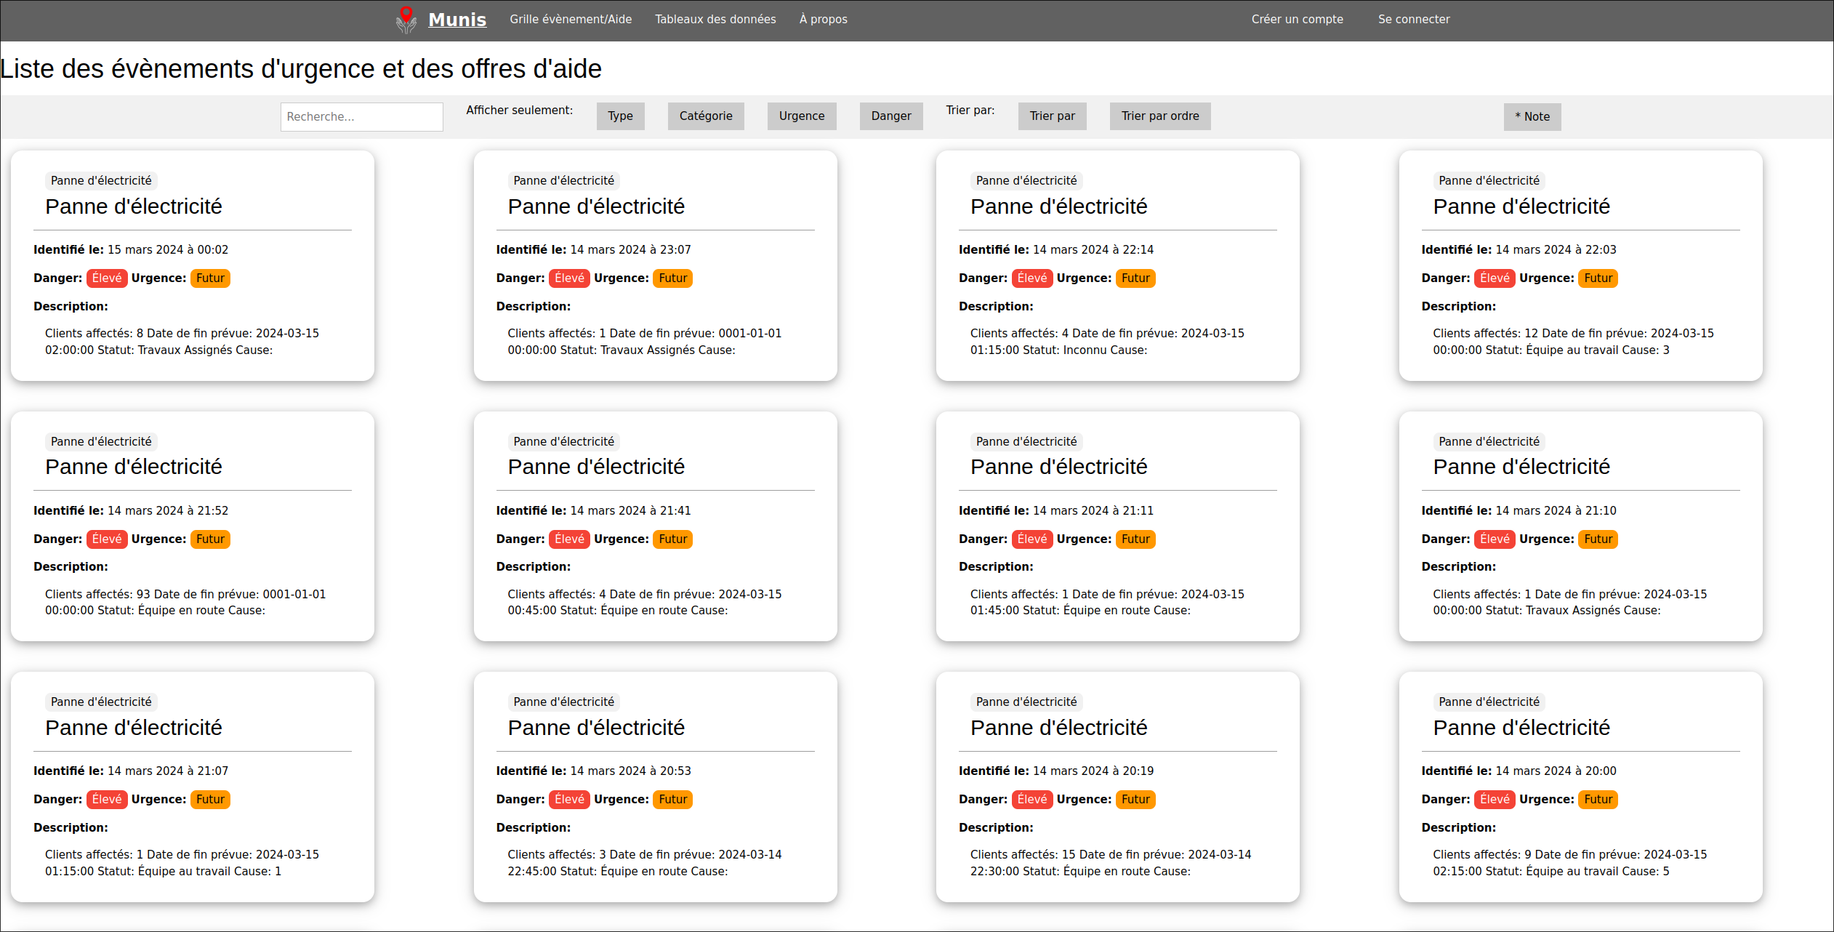Viewport: 1834px width, 932px height.
Task: Focus the Recherche search field
Action: pyautogui.click(x=361, y=117)
